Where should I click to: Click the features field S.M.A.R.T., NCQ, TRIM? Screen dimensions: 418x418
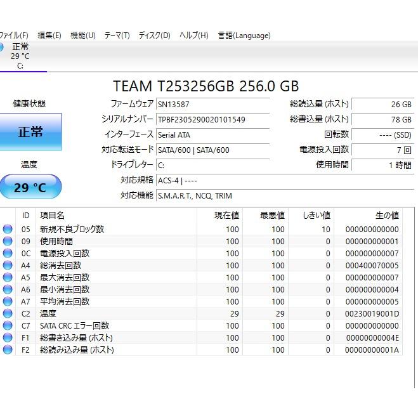click(x=285, y=195)
